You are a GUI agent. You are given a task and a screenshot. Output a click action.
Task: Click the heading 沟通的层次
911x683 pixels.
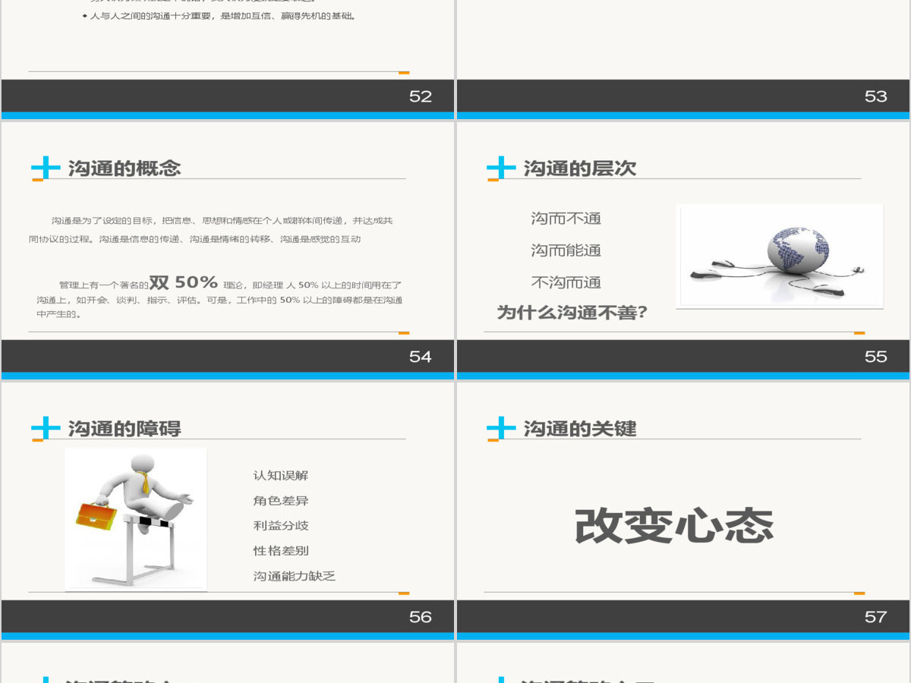(x=580, y=168)
